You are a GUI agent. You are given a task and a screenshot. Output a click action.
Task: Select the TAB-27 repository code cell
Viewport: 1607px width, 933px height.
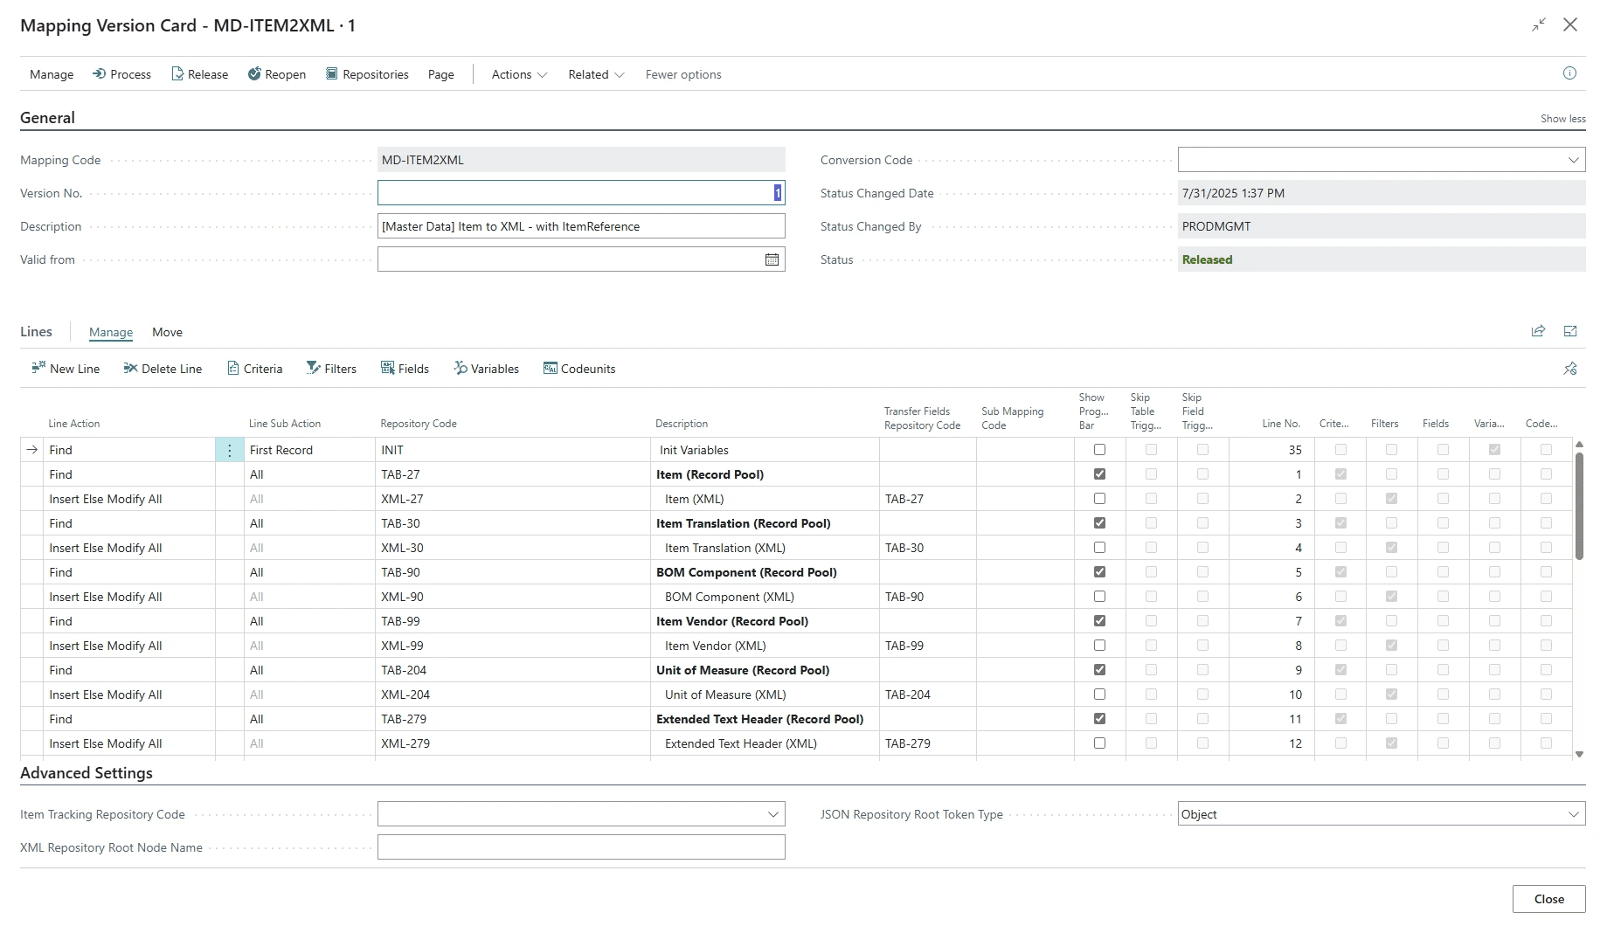coord(513,474)
